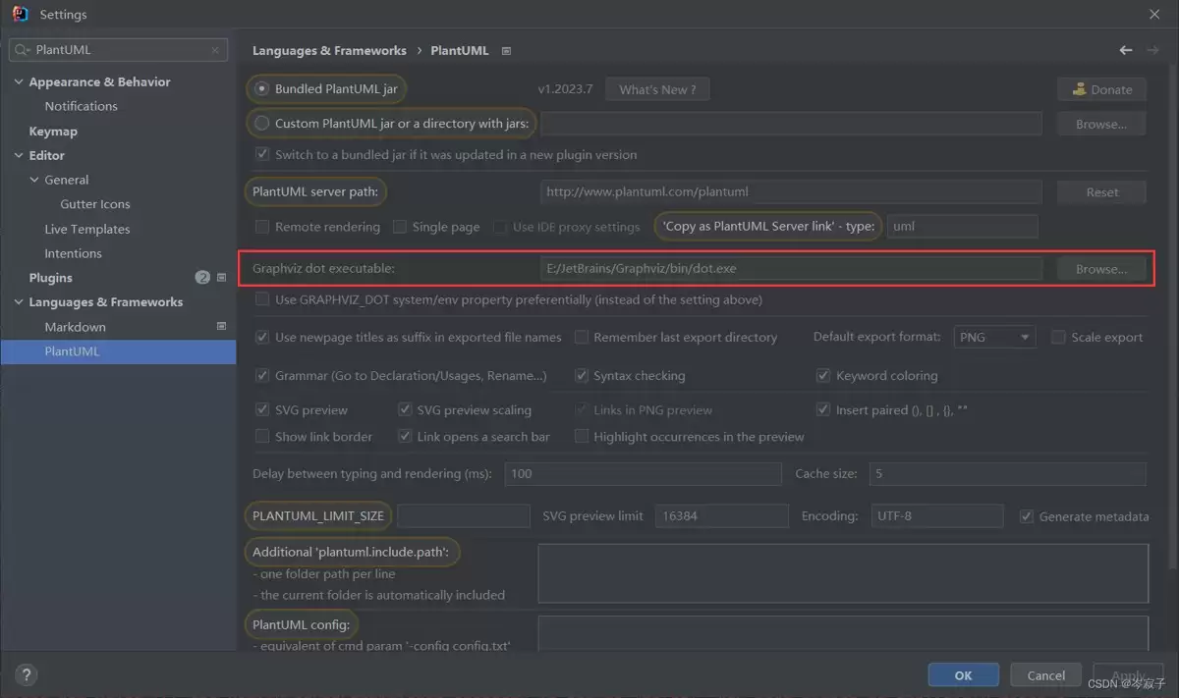Viewport: 1179px width, 698px height.
Task: Toggle Syntax checking checkbox
Action: point(581,375)
